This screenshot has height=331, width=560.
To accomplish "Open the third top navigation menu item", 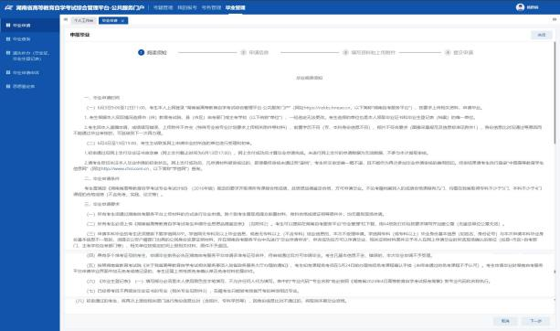I will pos(211,7).
